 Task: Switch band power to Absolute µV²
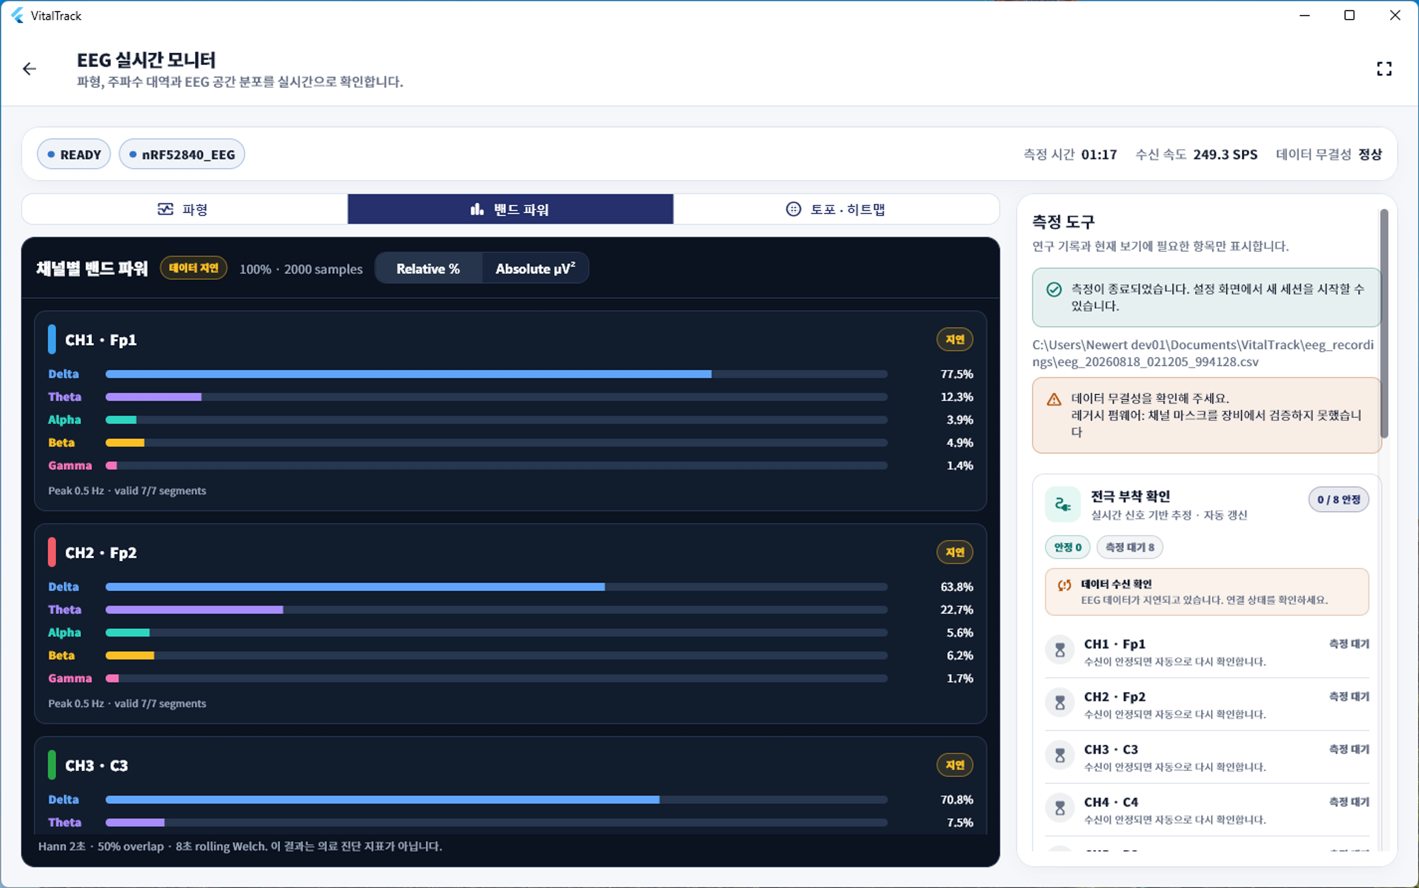pos(535,268)
